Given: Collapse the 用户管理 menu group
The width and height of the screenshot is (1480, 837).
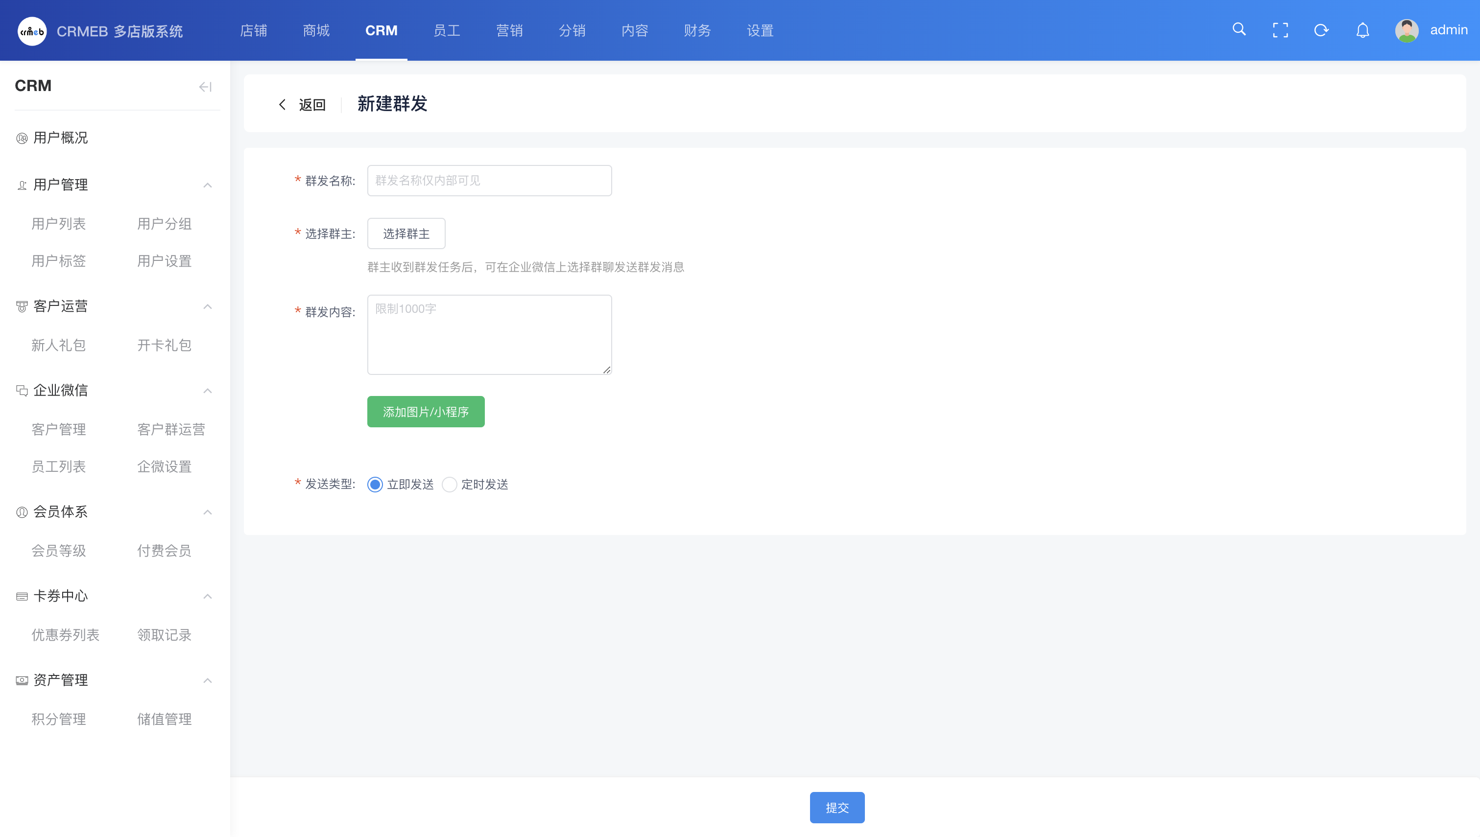Looking at the screenshot, I should (x=208, y=185).
